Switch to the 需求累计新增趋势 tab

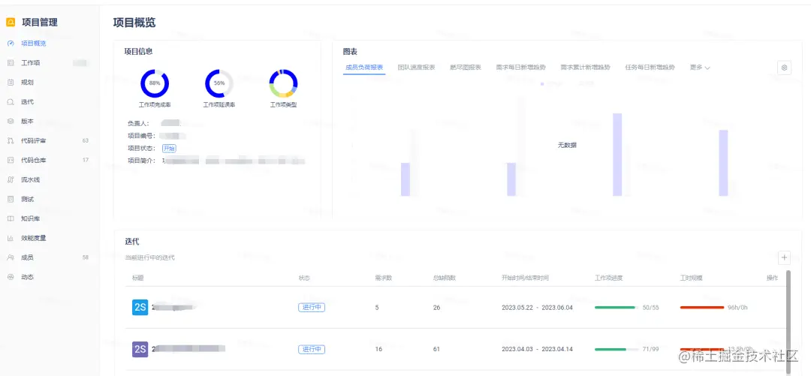[586, 68]
